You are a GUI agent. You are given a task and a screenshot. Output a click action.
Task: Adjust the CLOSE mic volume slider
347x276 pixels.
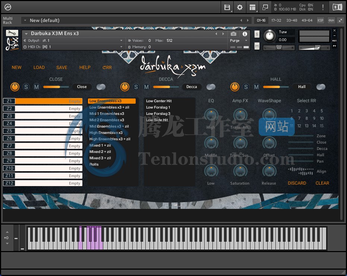pyautogui.click(x=56, y=87)
